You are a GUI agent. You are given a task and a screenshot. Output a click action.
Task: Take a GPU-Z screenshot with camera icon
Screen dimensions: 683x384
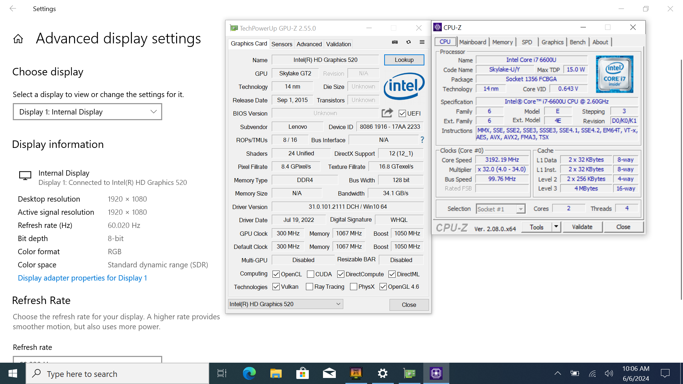[395, 42]
